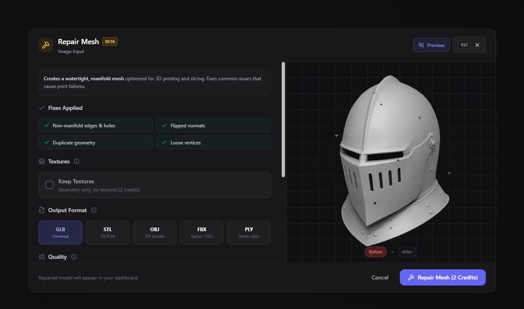Viewport: 524px width, 309px height.
Task: Select GLB Universal output format
Action: [60, 232]
